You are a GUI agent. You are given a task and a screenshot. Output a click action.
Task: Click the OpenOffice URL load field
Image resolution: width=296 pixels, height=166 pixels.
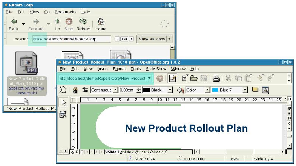tap(103, 78)
